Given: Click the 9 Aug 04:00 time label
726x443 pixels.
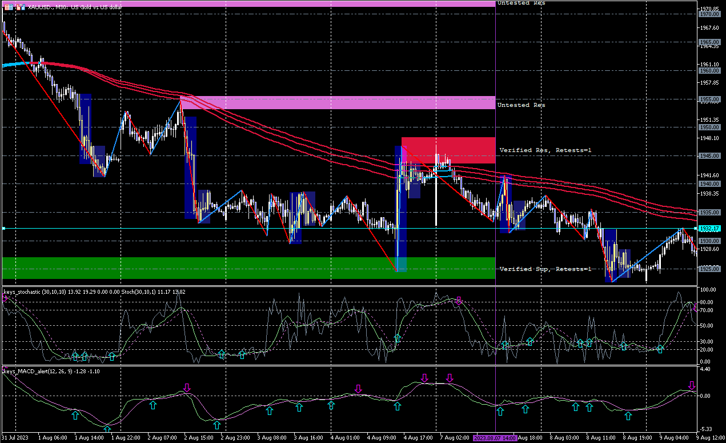Looking at the screenshot, I should point(674,438).
